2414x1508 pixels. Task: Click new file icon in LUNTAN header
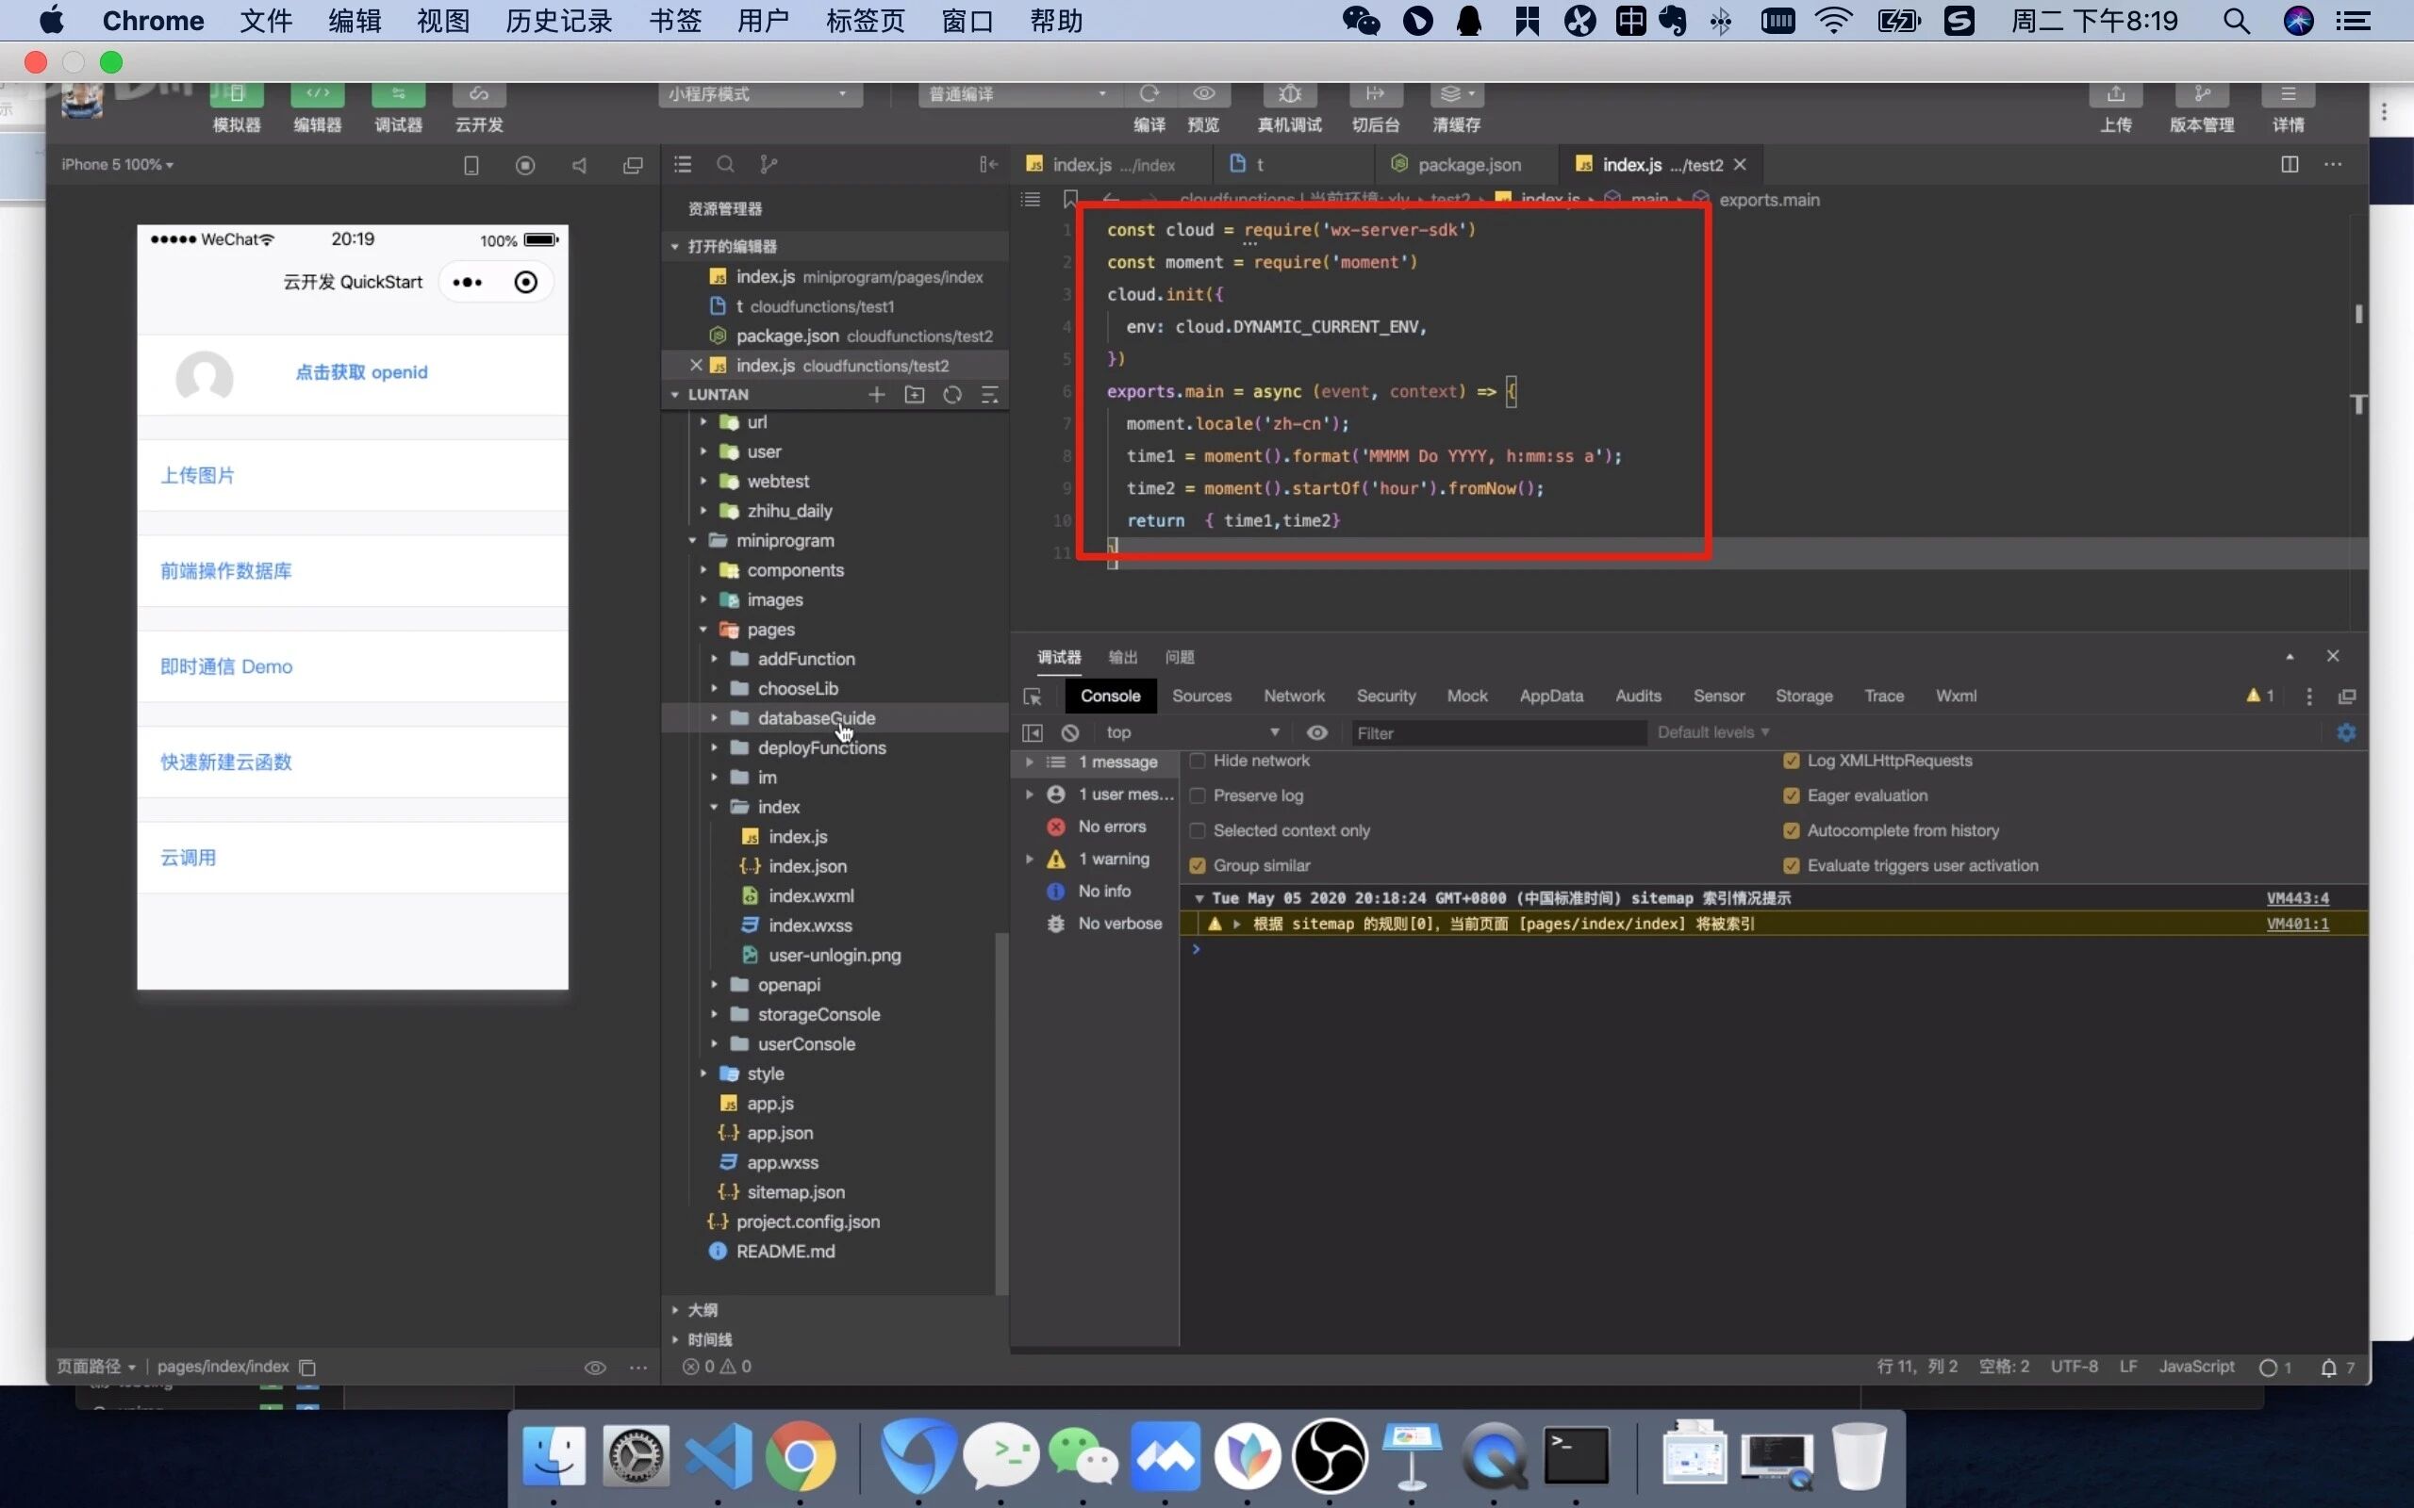point(876,395)
